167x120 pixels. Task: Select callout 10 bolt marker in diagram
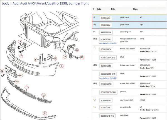pos(82,58)
